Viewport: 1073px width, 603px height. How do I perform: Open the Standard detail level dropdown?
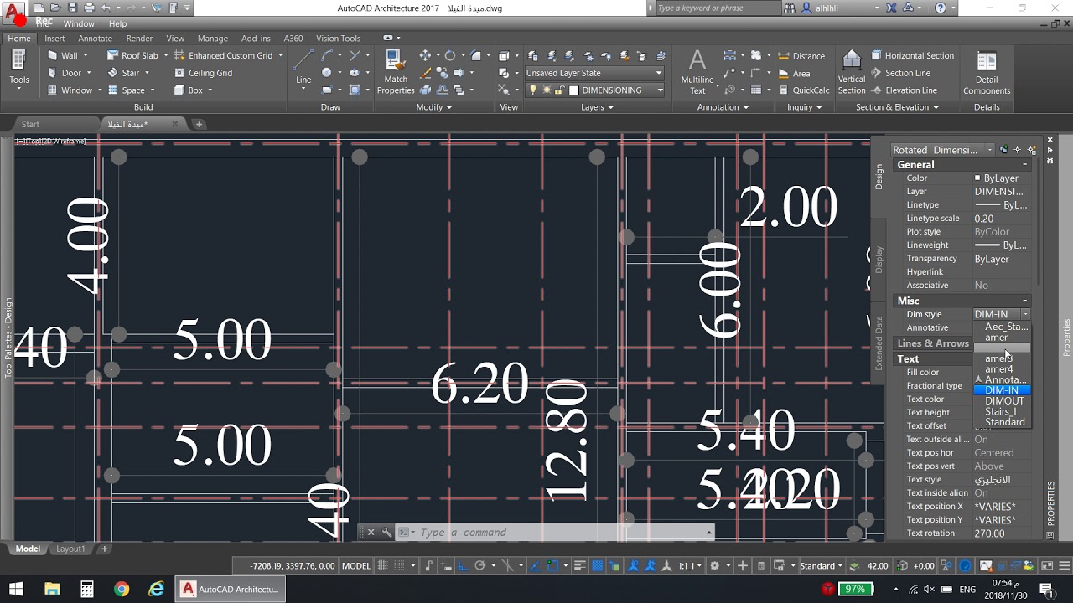coord(821,565)
